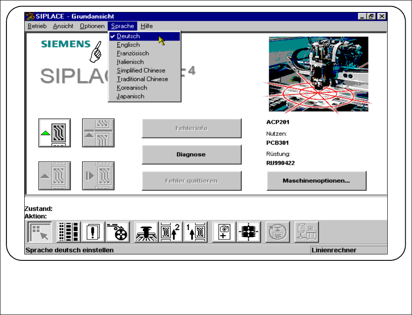Click the status text Sprache deutsch einstellen
412x315 pixels.
(70, 250)
